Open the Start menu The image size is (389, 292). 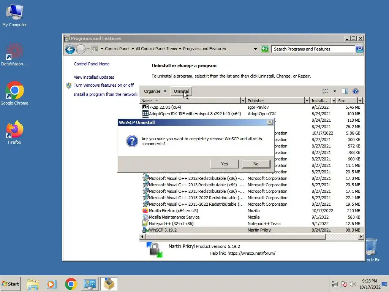tap(10, 284)
